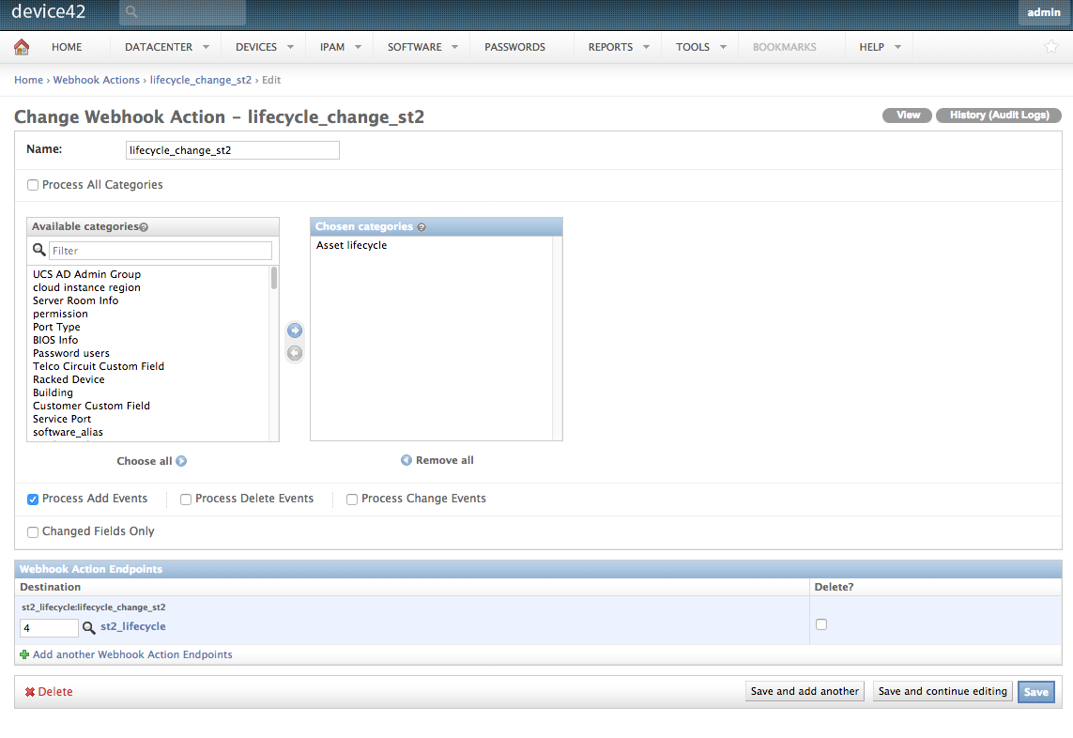Go to Webhook Actions breadcrumb

click(x=97, y=80)
